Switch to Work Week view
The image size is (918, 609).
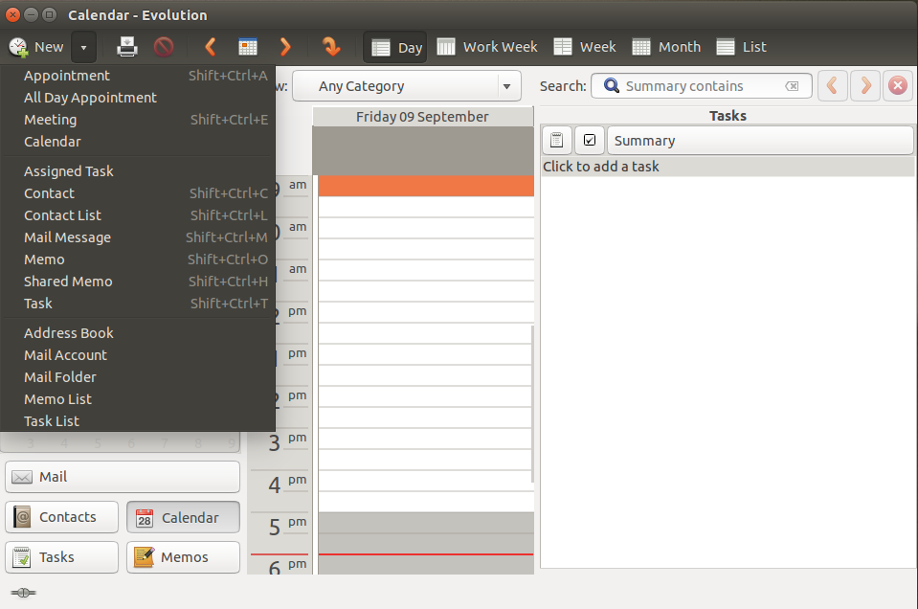[x=487, y=47]
